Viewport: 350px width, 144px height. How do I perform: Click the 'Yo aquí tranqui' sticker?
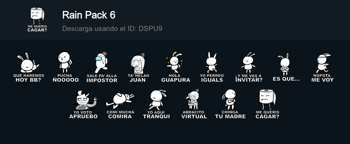click(x=157, y=104)
